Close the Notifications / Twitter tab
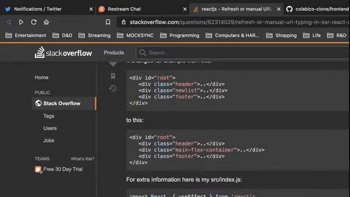The height and width of the screenshot is (197, 350). pos(91,9)
